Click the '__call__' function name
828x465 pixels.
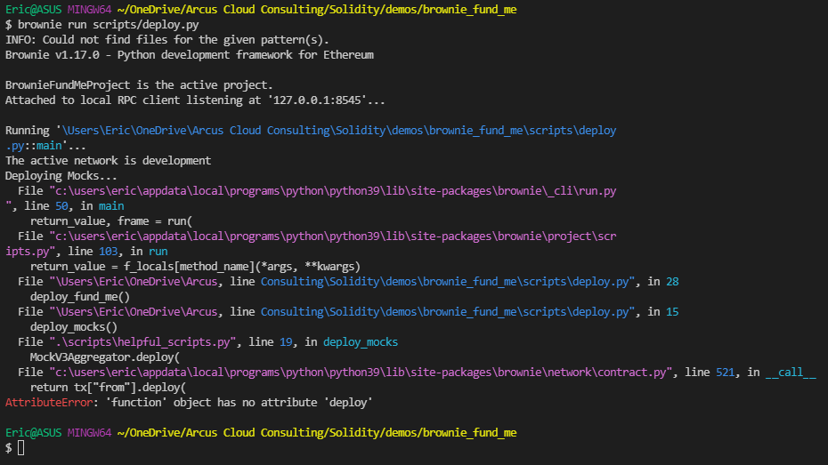[791, 373]
